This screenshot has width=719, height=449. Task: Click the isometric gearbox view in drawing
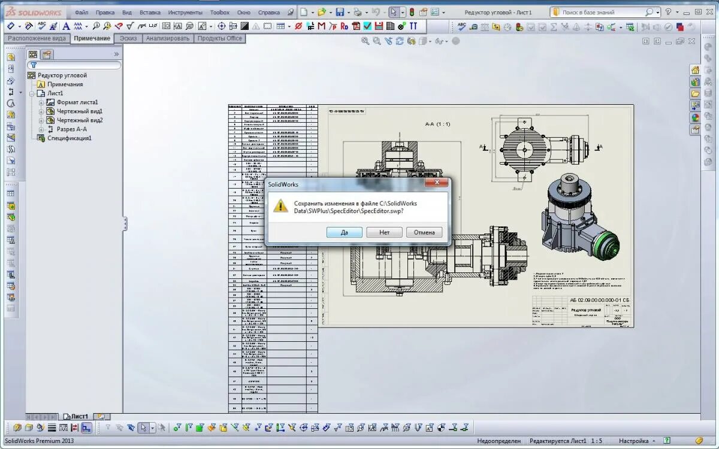coord(581,219)
